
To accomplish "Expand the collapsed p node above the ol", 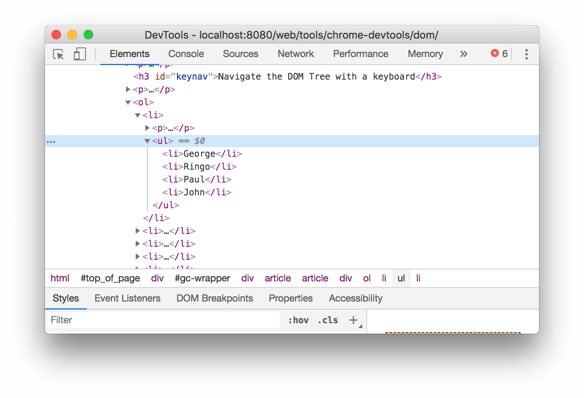I will pos(128,89).
